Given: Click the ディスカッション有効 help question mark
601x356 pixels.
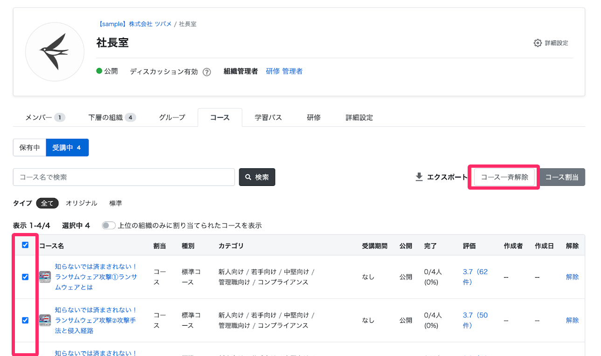Looking at the screenshot, I should coord(207,72).
